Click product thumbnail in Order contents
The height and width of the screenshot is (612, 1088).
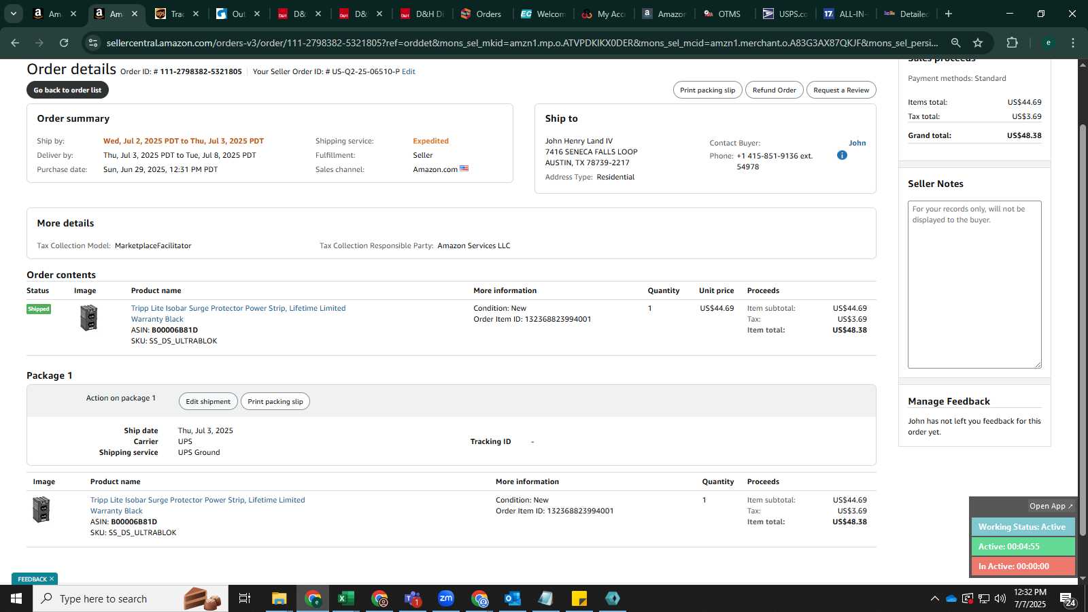(x=89, y=318)
